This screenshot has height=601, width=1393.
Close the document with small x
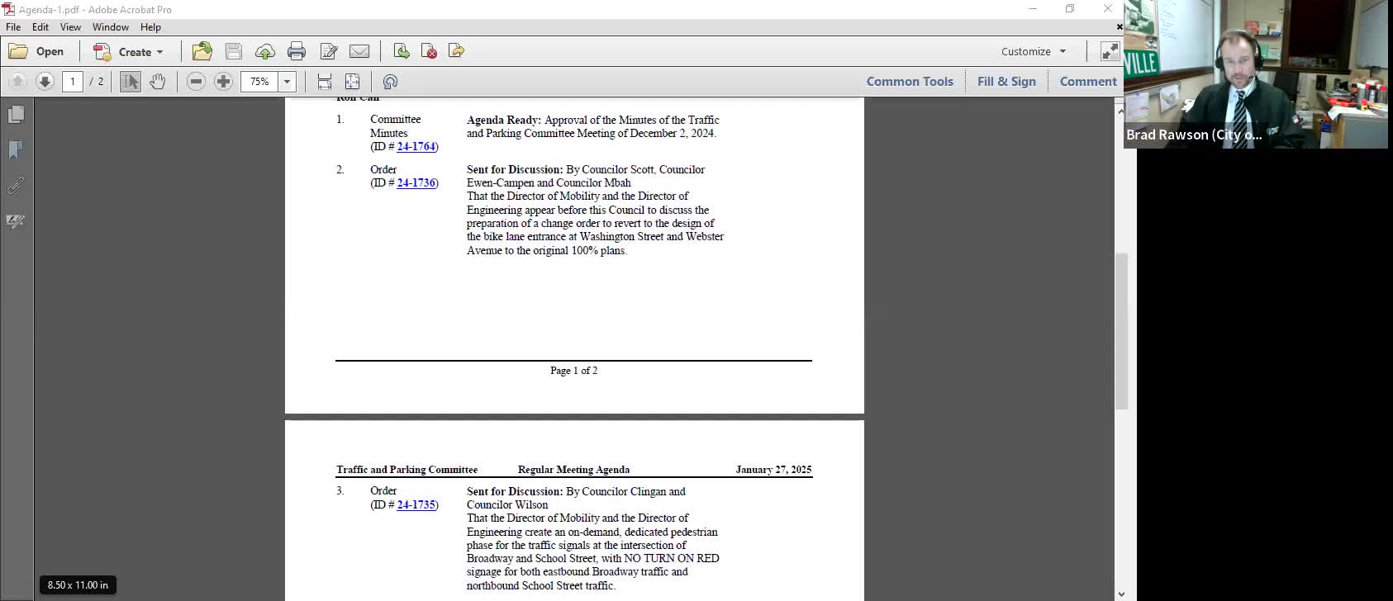click(1120, 27)
